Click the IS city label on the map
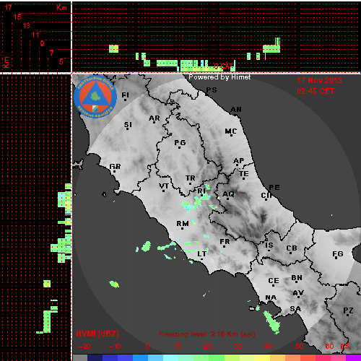 coord(269,245)
